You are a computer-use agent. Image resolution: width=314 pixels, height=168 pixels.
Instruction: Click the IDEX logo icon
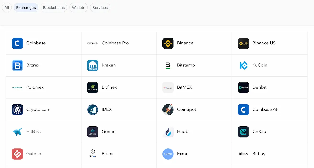coord(93,110)
